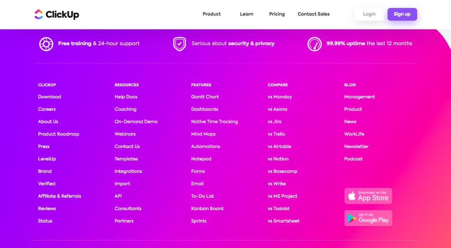Click the purple Sign up button
The height and width of the screenshot is (248, 451).
[x=402, y=14]
